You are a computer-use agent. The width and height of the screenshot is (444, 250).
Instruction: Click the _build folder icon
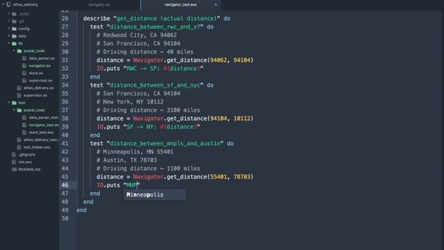click(x=14, y=14)
